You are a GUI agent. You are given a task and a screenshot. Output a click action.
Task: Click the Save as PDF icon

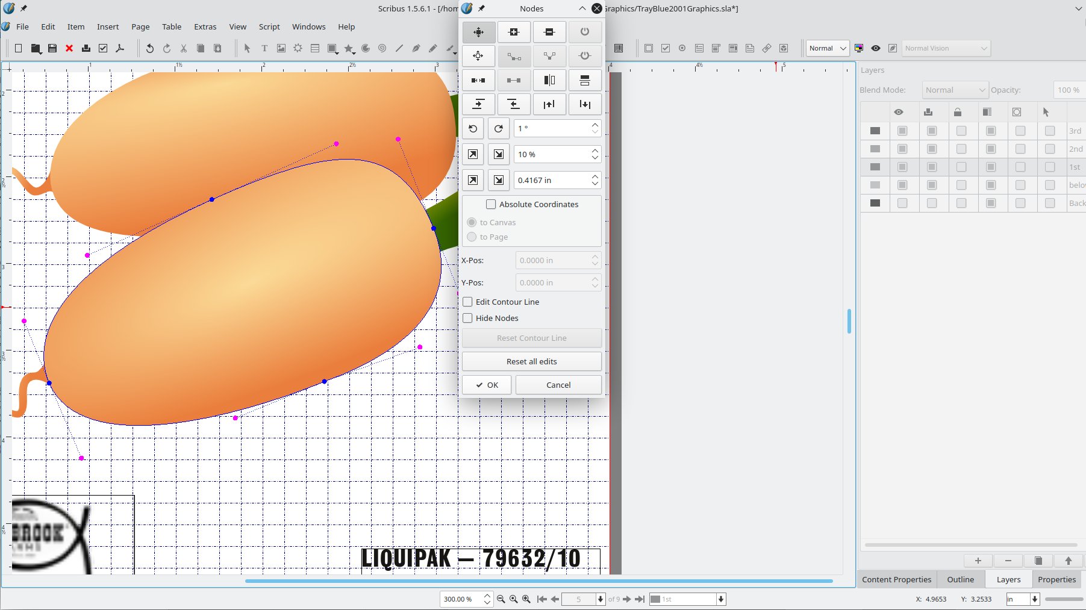pos(120,48)
